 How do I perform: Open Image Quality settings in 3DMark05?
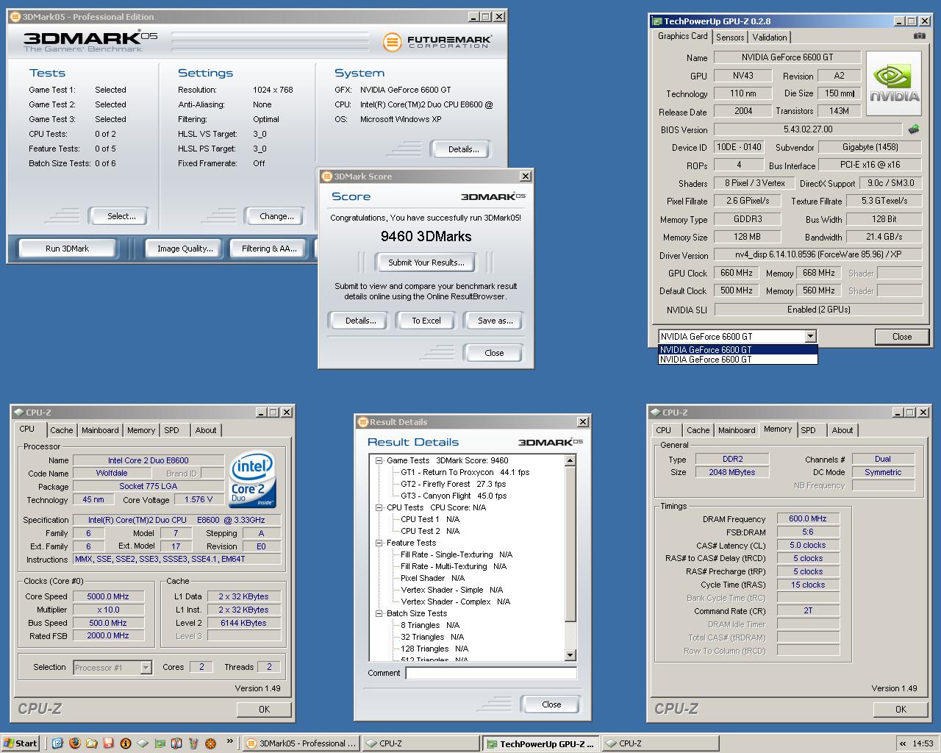pos(185,249)
